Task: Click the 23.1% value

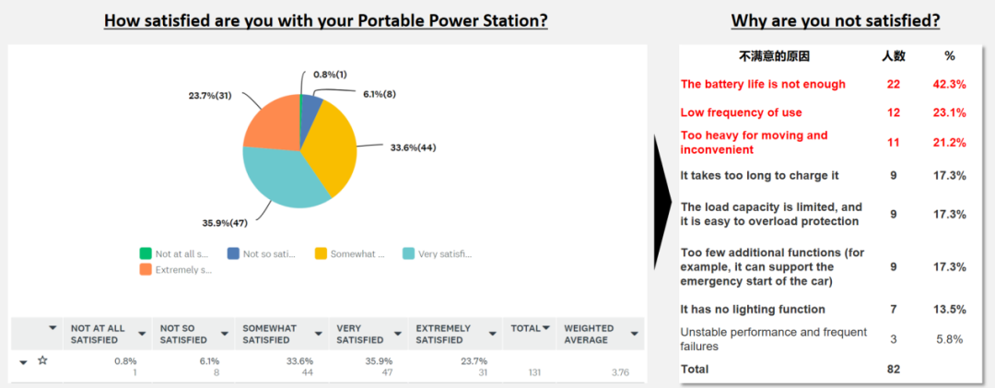Action: coord(950,112)
